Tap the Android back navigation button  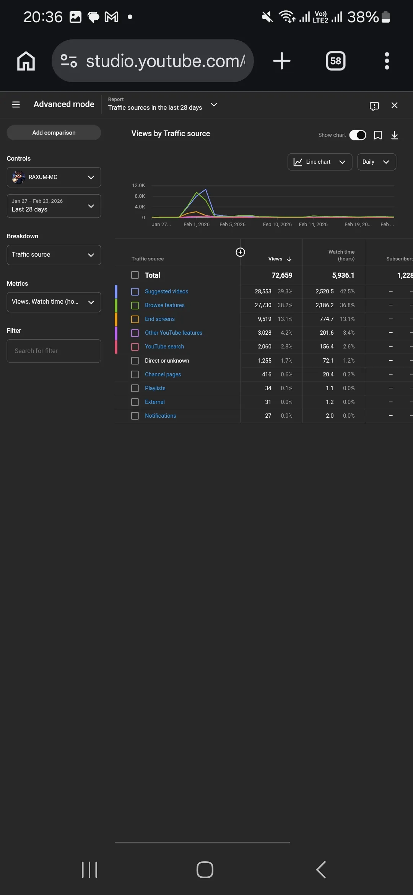pos(321,870)
